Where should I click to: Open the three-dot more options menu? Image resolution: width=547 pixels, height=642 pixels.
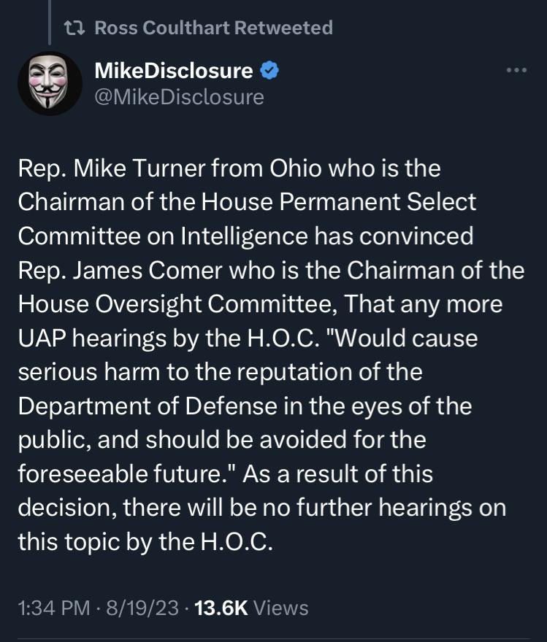(x=516, y=71)
